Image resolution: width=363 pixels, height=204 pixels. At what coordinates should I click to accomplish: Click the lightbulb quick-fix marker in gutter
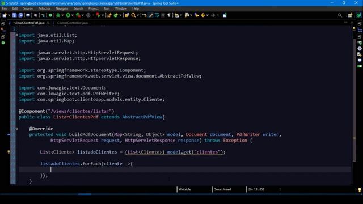(9, 152)
